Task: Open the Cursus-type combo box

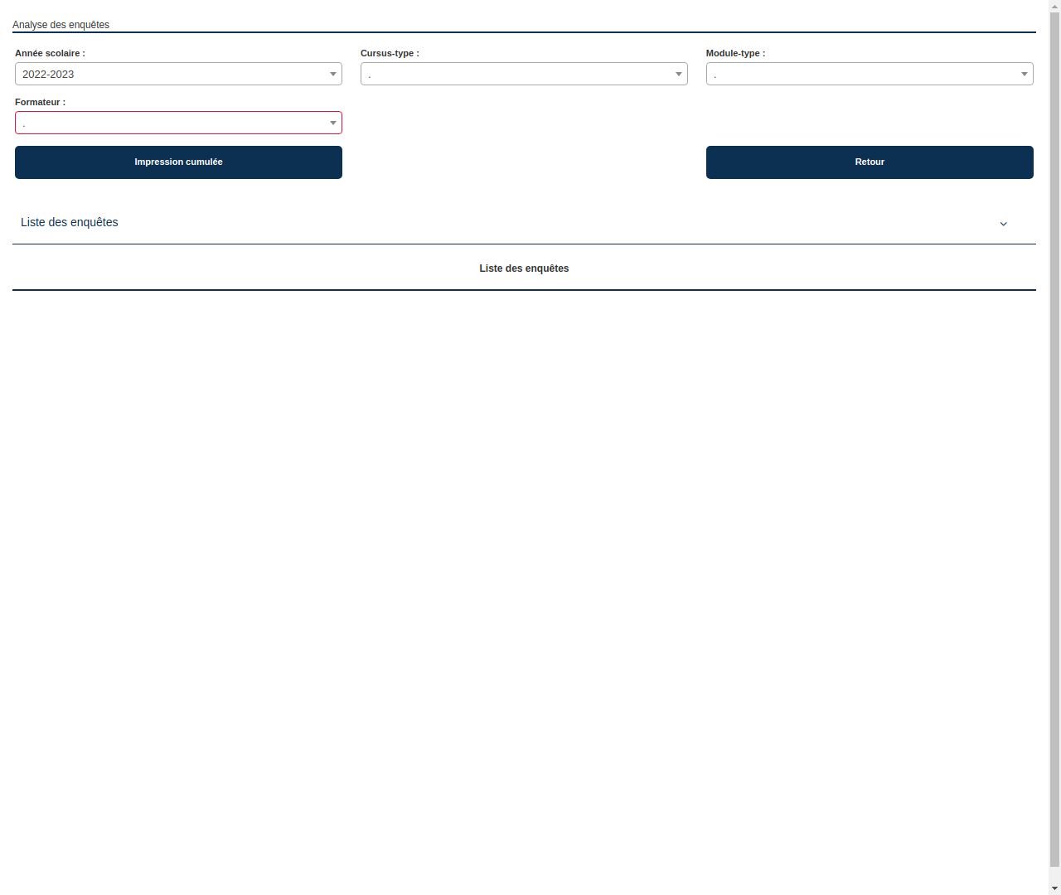Action: pos(524,74)
